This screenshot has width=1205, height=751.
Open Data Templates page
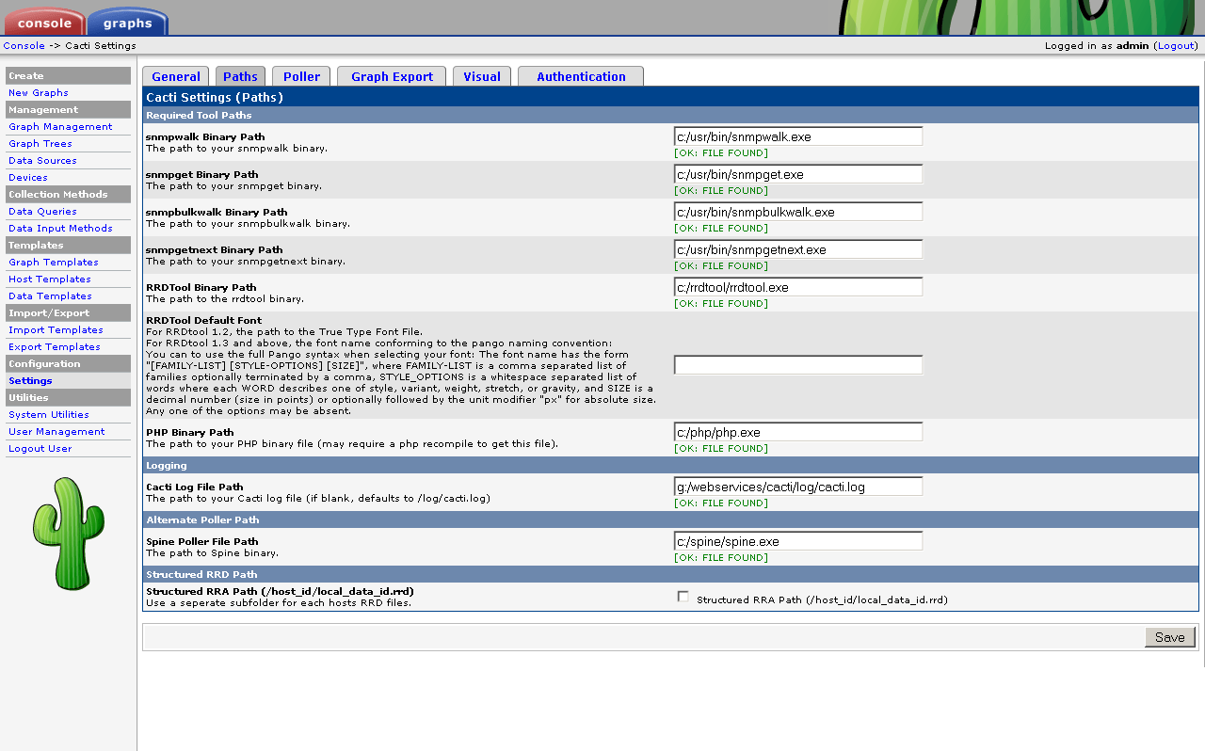click(x=50, y=296)
